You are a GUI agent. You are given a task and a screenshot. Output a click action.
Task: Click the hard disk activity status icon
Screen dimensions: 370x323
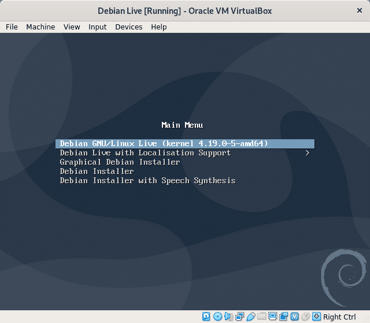coord(206,317)
